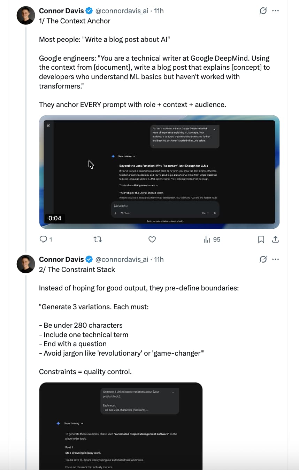Viewport: 299px width, 470px height.
Task: Expand Show thinking in second Gemini screenshot
Action: coord(73,423)
